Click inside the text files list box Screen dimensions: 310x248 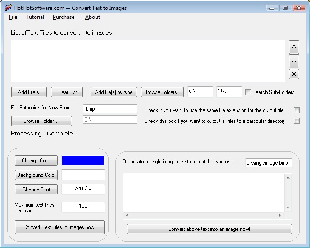coord(148,61)
